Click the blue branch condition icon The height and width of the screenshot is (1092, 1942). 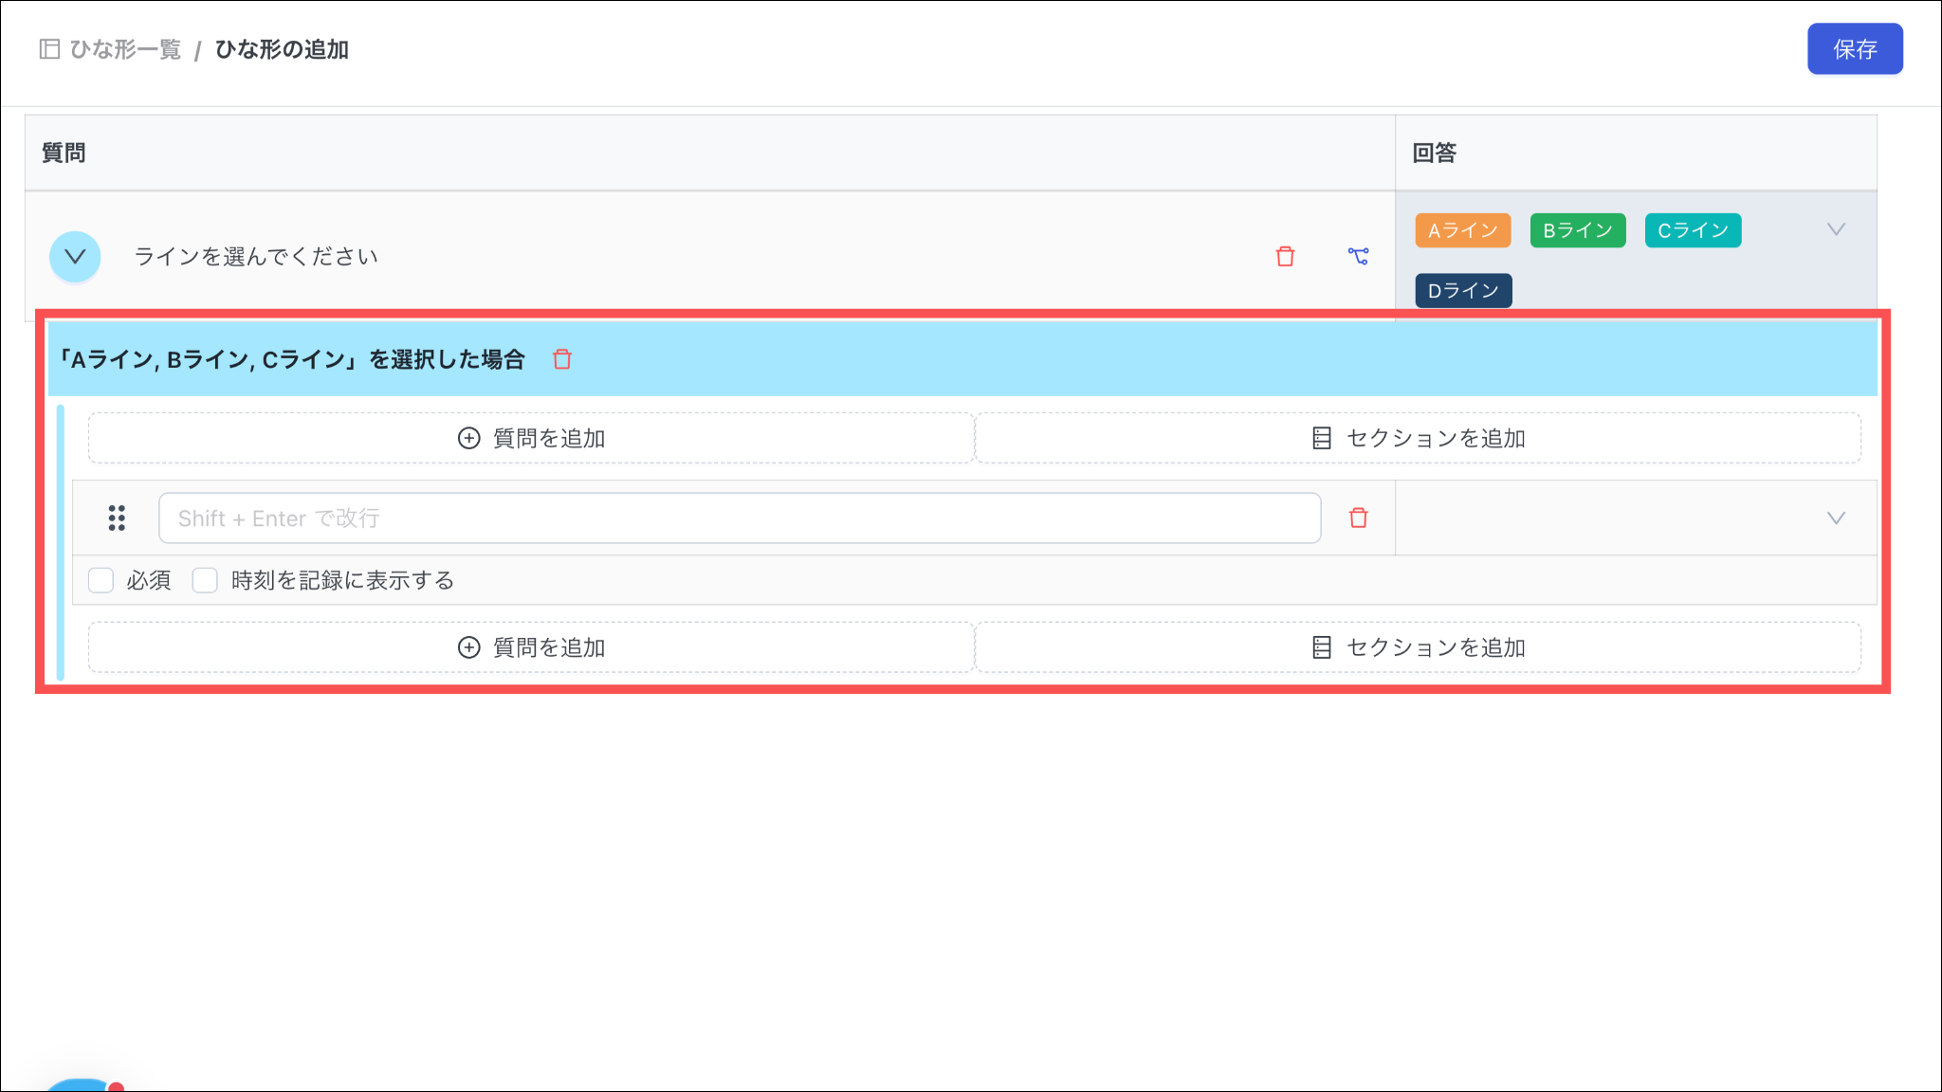tap(1358, 256)
